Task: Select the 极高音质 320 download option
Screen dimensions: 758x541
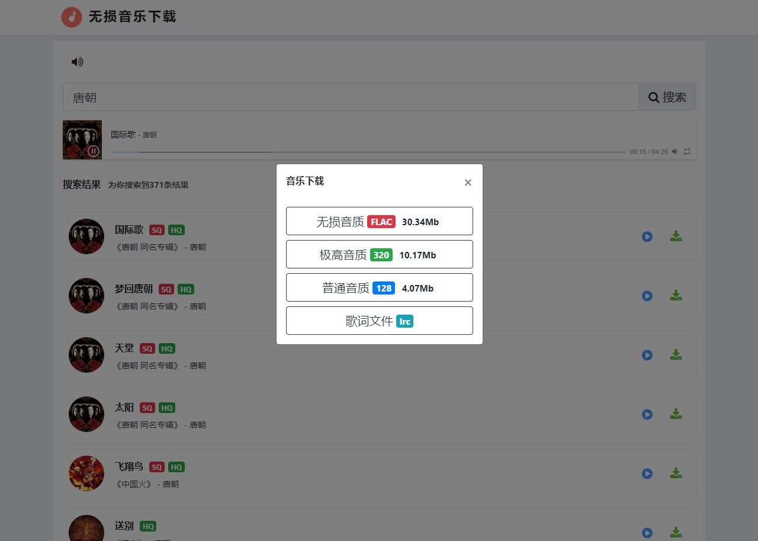Action: click(x=379, y=254)
